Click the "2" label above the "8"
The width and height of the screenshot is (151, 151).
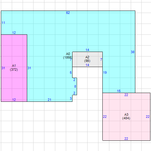[x=74, y=80]
